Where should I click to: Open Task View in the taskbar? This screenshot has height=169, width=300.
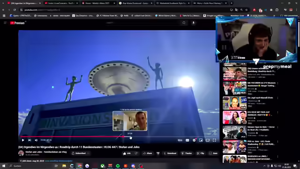[56, 166]
